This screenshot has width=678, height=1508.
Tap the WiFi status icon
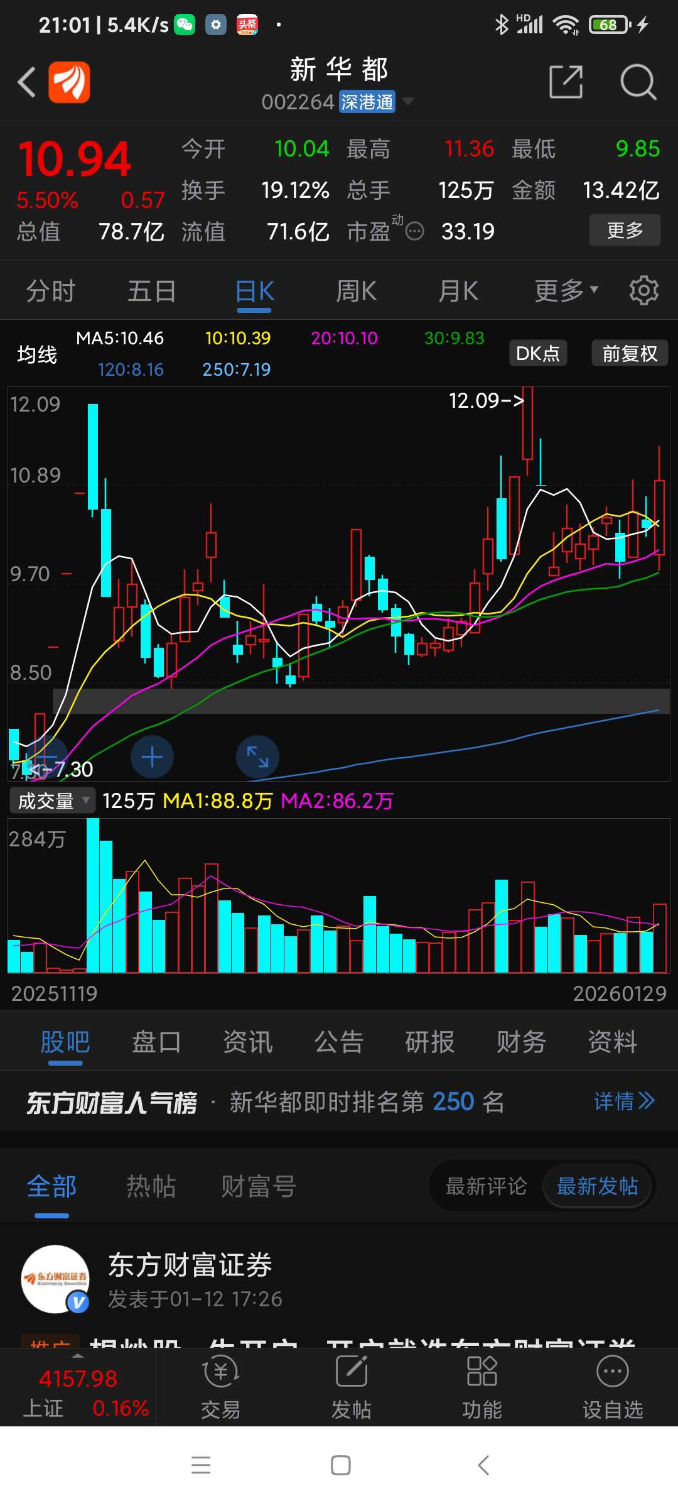566,25
